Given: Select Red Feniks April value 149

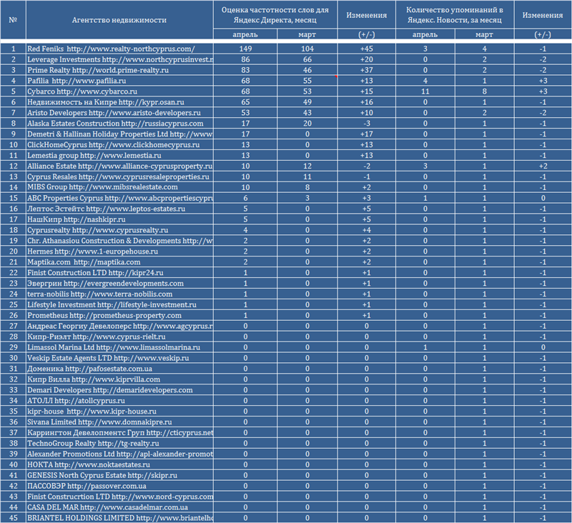Looking at the screenshot, I should tap(245, 49).
